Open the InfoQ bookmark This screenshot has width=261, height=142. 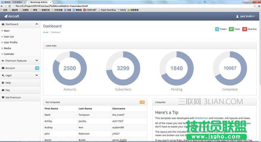122,10
